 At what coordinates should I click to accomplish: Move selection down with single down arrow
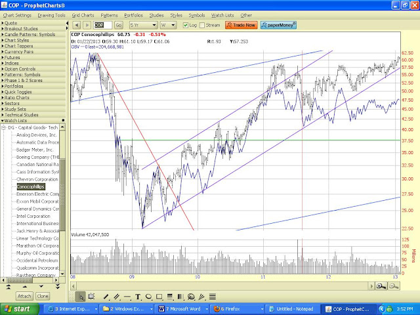pos(41,287)
